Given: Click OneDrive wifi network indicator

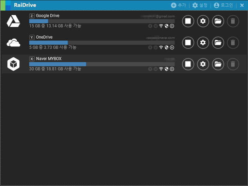Looking at the screenshot, I should tap(161, 47).
